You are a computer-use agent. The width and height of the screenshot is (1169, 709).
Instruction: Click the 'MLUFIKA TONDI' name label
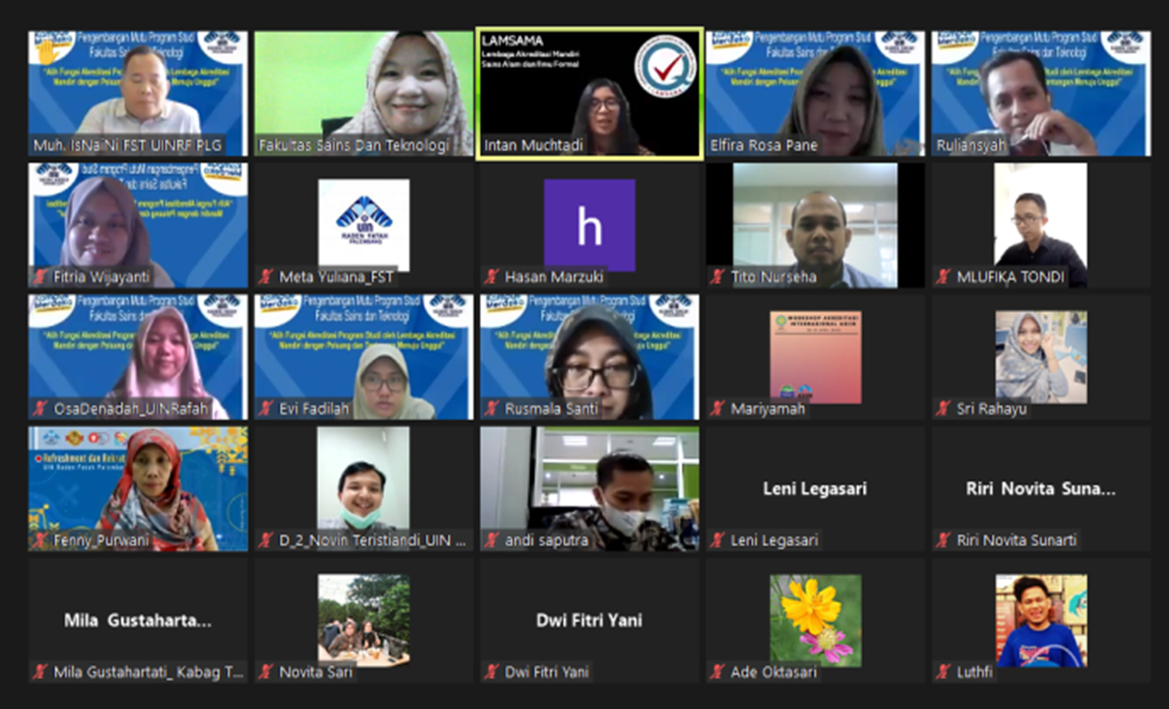click(x=1010, y=277)
